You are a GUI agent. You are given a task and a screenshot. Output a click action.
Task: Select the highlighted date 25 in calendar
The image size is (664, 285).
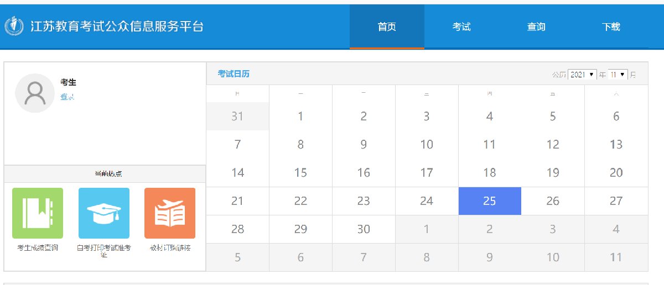490,201
